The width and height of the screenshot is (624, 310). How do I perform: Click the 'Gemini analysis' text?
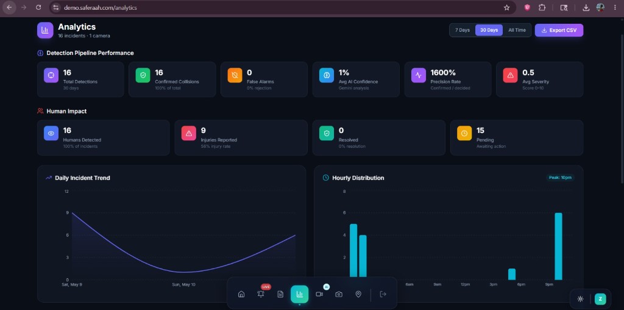pos(353,88)
